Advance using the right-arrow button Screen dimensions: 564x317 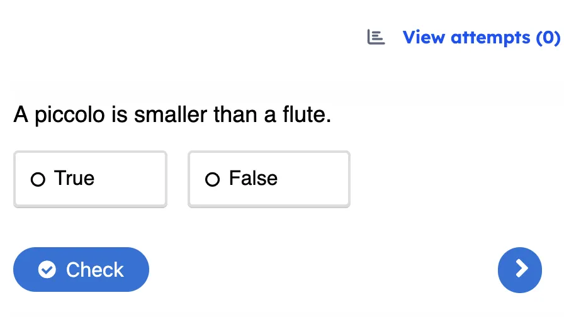click(519, 270)
